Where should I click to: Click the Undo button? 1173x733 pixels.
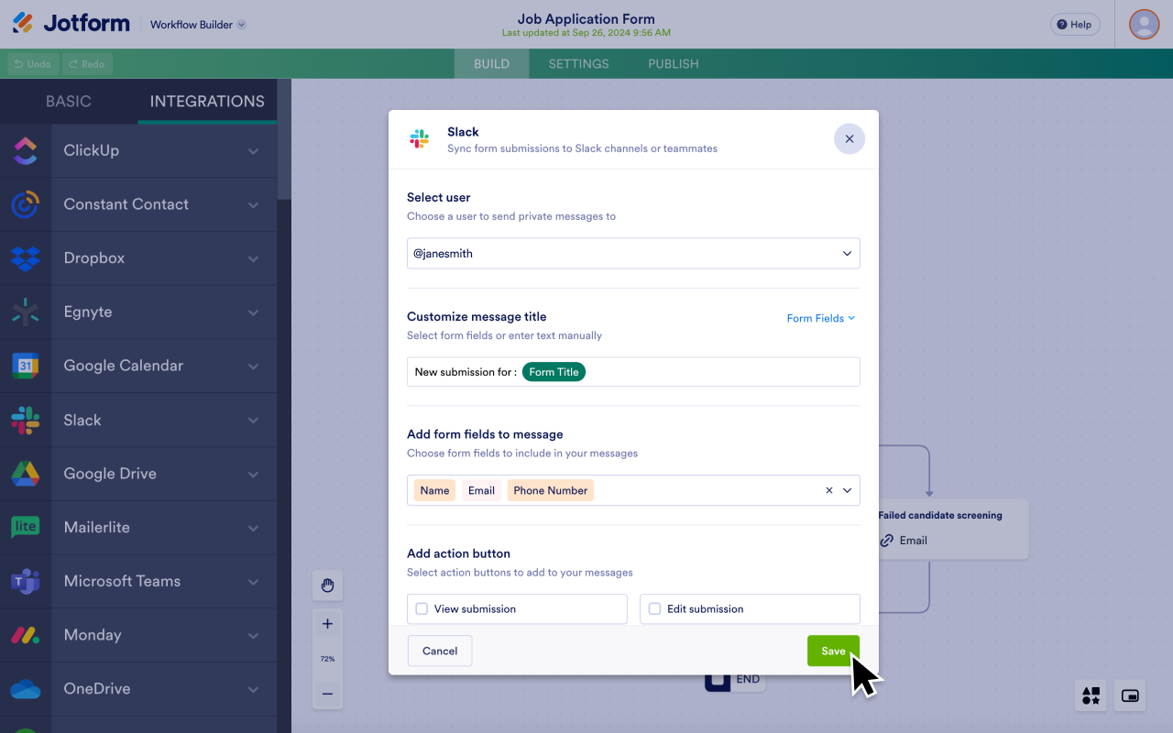click(x=33, y=64)
